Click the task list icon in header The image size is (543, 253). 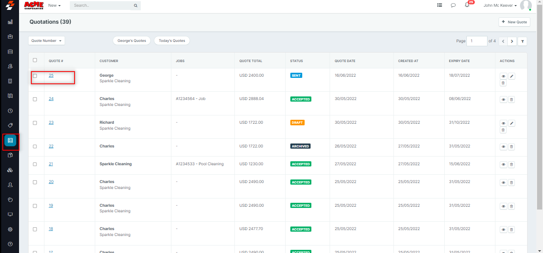[x=439, y=6]
